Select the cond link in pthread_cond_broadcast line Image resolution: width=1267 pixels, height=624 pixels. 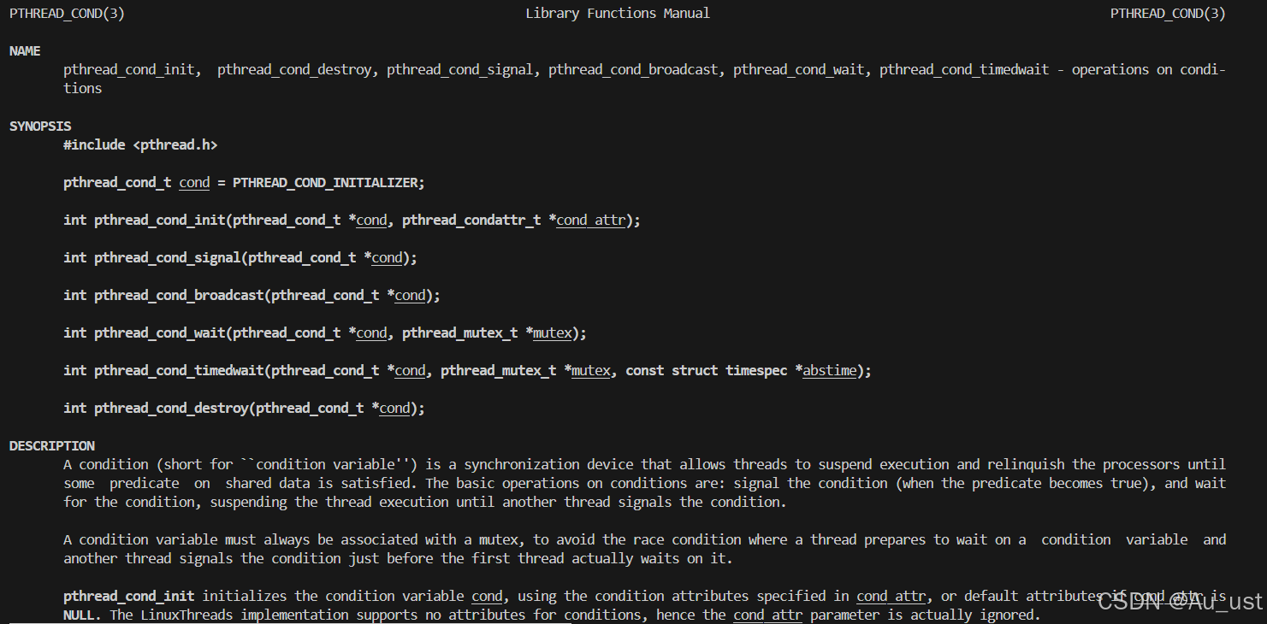[409, 295]
